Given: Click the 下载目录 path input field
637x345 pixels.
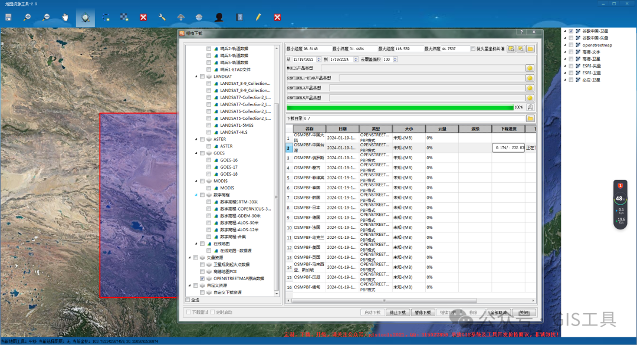Looking at the screenshot, I should point(415,119).
